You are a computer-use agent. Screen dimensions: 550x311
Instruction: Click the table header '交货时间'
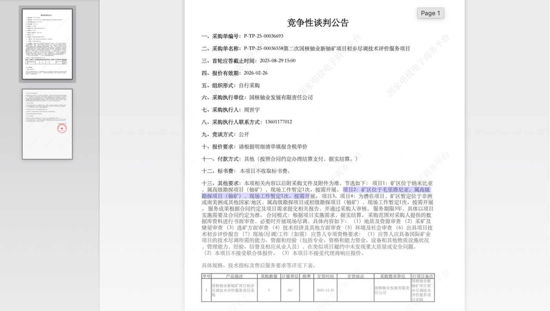(325, 276)
